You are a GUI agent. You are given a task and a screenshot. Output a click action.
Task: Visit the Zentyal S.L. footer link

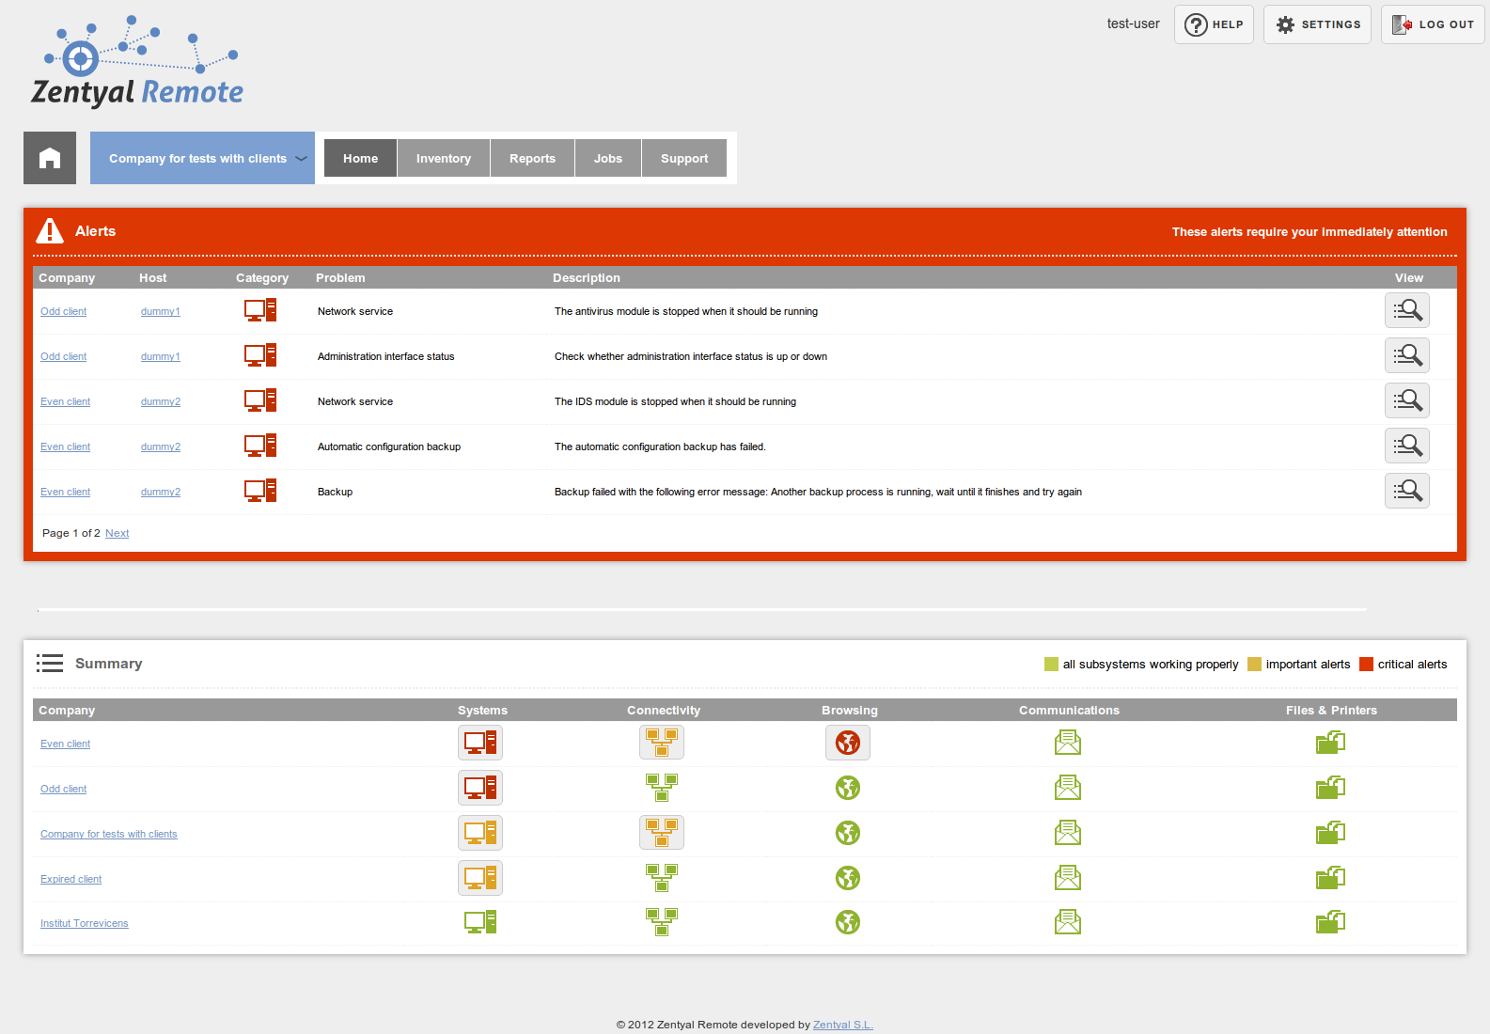(843, 1025)
